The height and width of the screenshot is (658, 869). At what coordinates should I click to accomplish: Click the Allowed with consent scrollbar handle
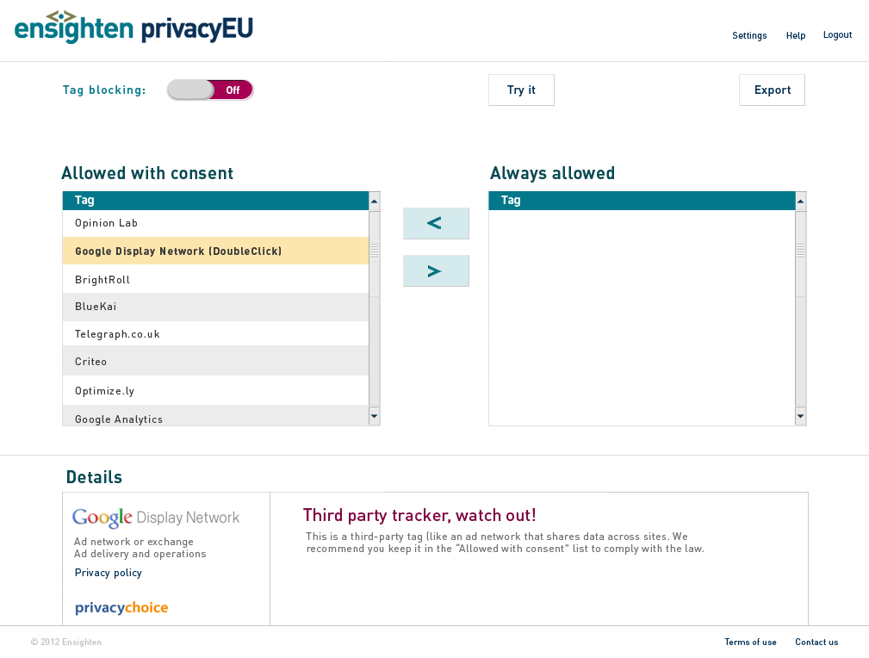point(374,251)
